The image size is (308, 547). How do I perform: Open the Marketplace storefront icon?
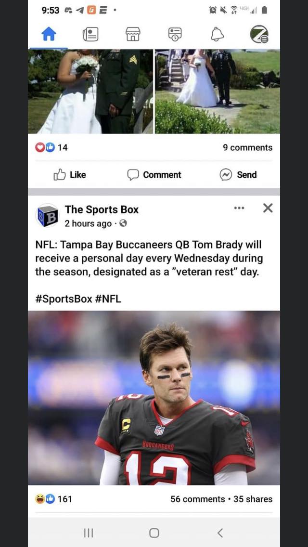(x=133, y=35)
